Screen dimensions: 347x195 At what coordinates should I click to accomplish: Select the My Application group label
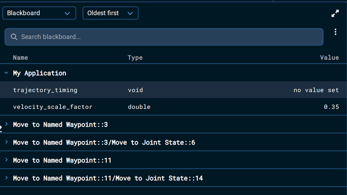pyautogui.click(x=40, y=73)
